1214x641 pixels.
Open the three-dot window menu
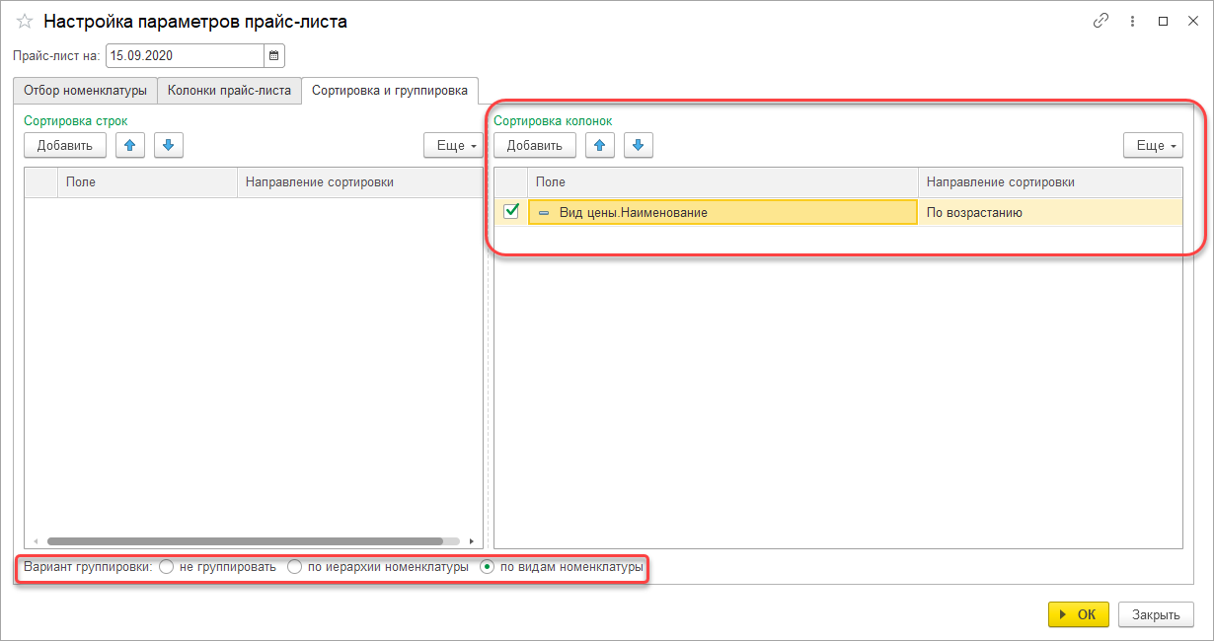click(1132, 21)
